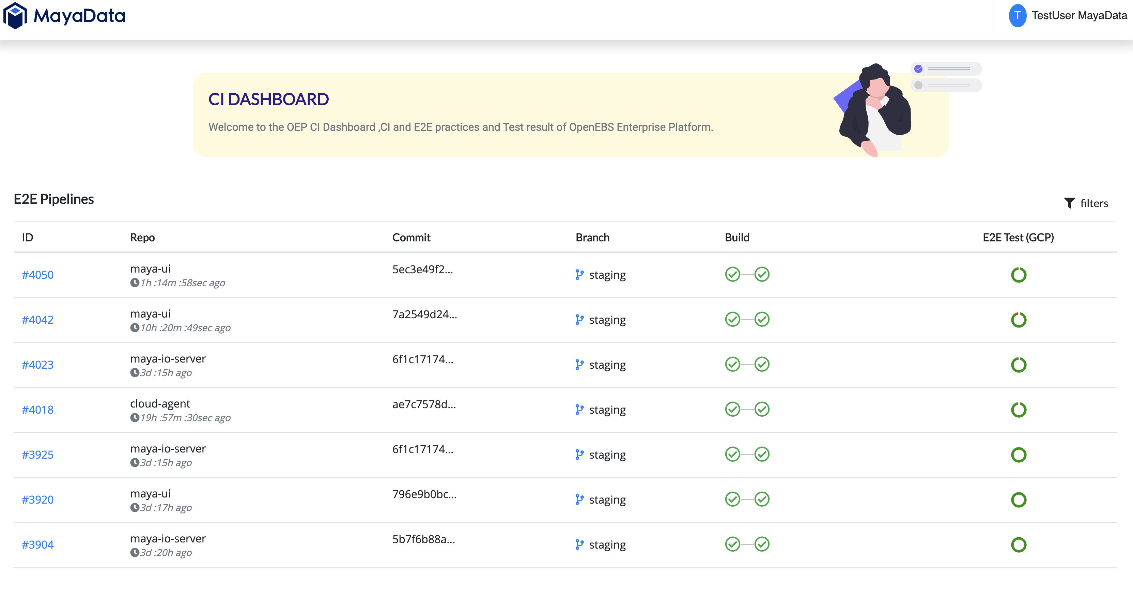Click the Commit column header
The image size is (1133, 599).
pos(411,237)
